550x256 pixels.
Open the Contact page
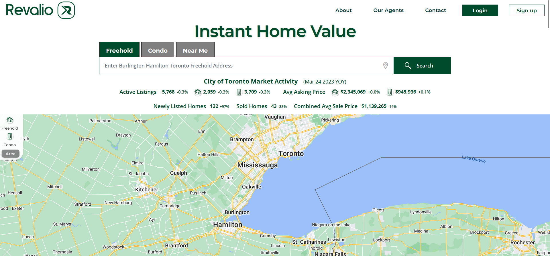[435, 10]
